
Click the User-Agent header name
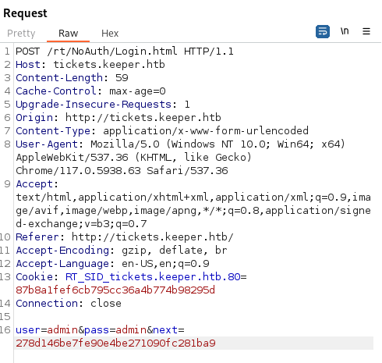pyautogui.click(x=47, y=144)
